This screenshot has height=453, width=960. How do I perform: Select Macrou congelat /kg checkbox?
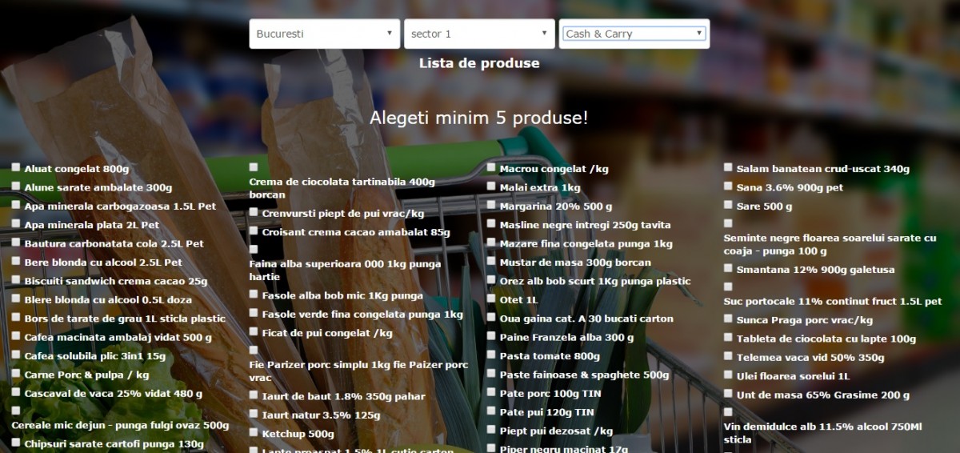pos(491,168)
